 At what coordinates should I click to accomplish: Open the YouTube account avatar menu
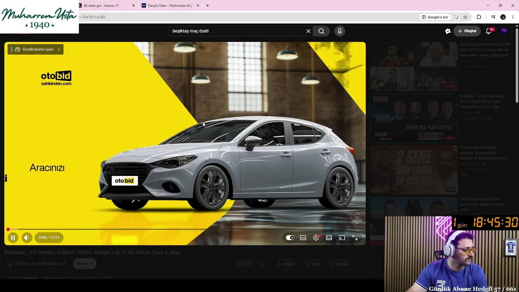(504, 31)
